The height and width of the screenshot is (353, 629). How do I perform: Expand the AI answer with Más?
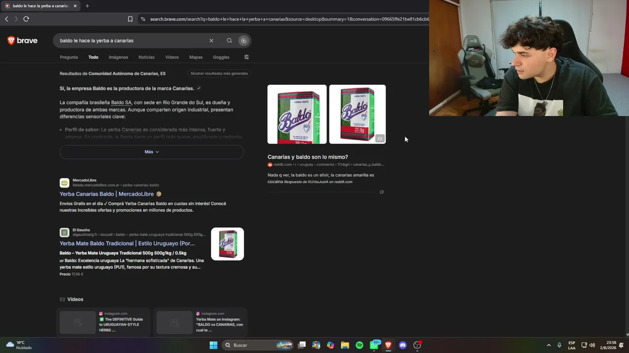point(152,152)
